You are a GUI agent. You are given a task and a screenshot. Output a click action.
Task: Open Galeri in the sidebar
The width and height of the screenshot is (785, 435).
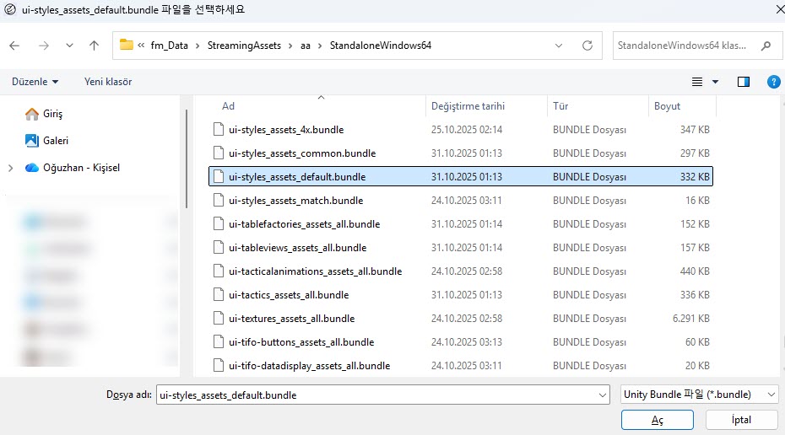point(55,141)
